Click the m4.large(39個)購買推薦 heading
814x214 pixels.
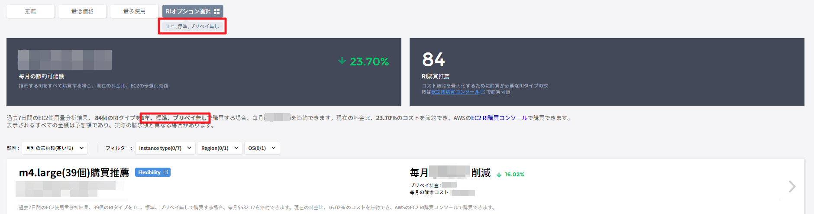[x=74, y=173]
